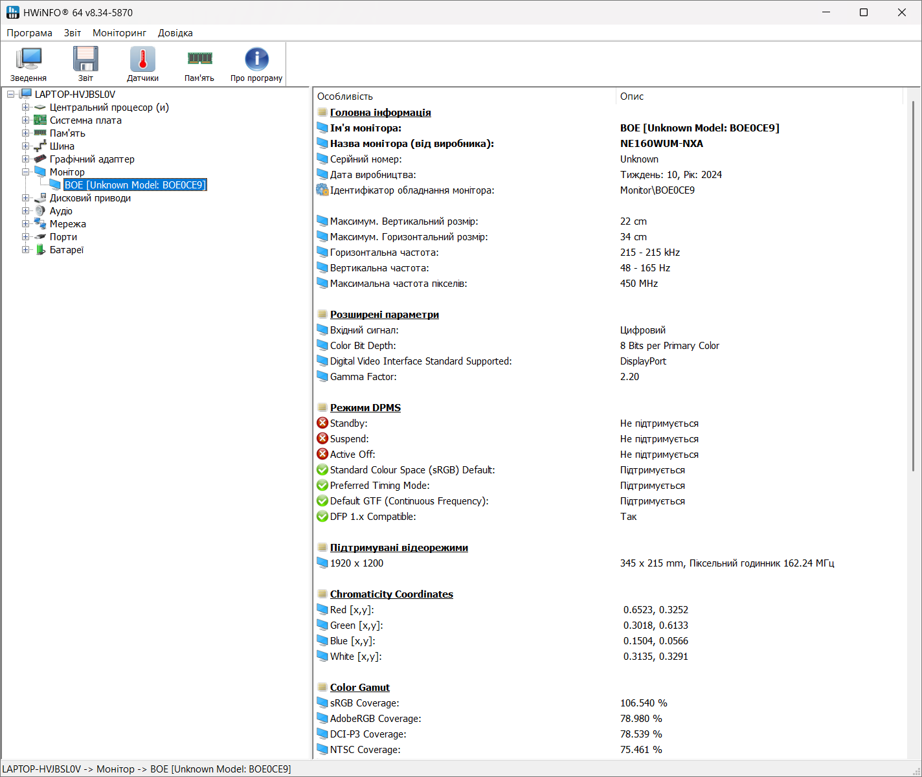Screen dimensions: 922x777
Task: Click the monitor icon beside Монітор node
Action: [40, 172]
